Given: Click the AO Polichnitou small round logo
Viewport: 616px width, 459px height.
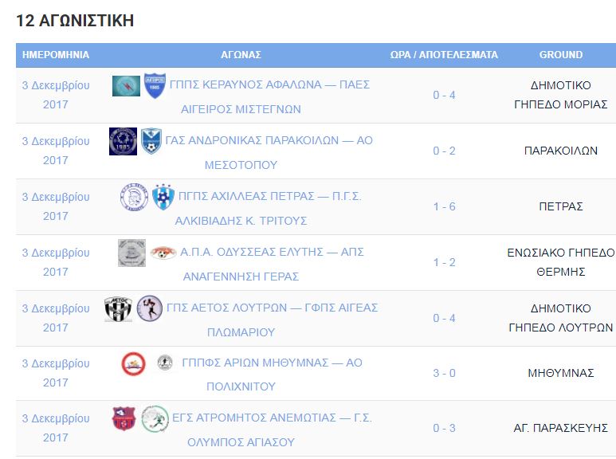Looking at the screenshot, I should click(165, 363).
